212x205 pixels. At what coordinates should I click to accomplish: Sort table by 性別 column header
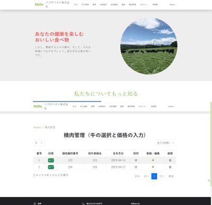pos(136,153)
